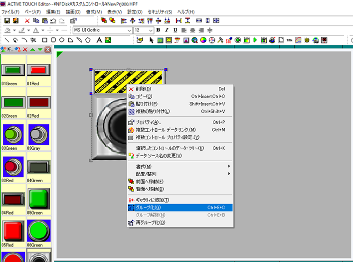
Task: Click the red X delete toolbar icon
Action: point(27,20)
